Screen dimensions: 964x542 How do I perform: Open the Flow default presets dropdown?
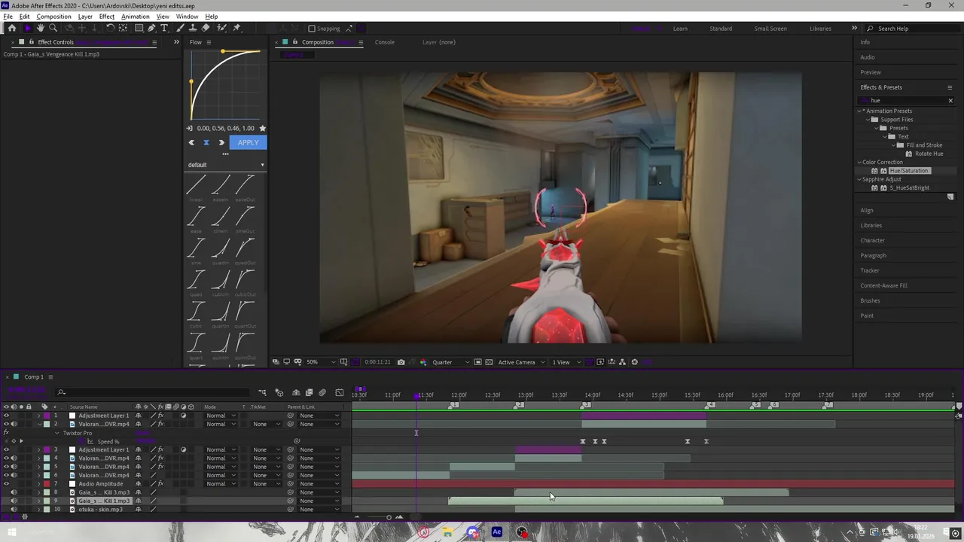point(226,165)
